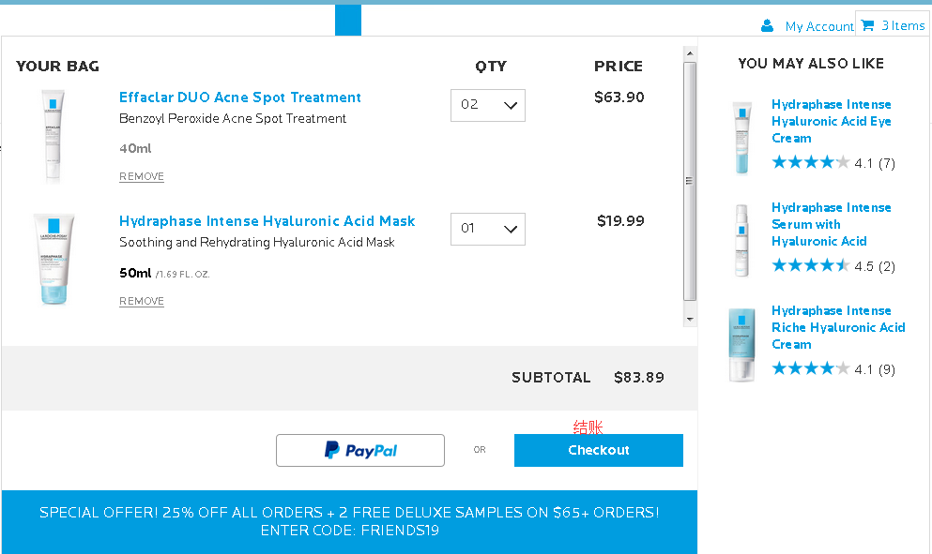Click Hydraphase Mask tube thumbnail

coord(53,260)
